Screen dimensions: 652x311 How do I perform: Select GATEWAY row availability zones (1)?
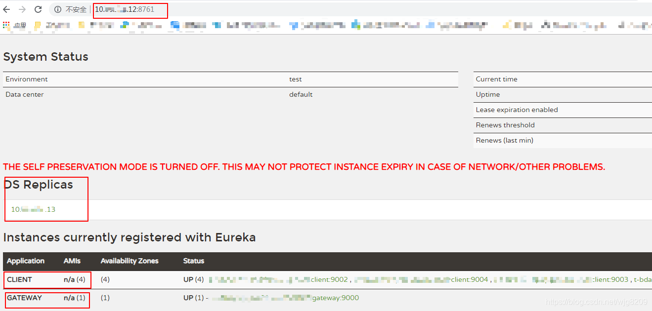point(105,298)
